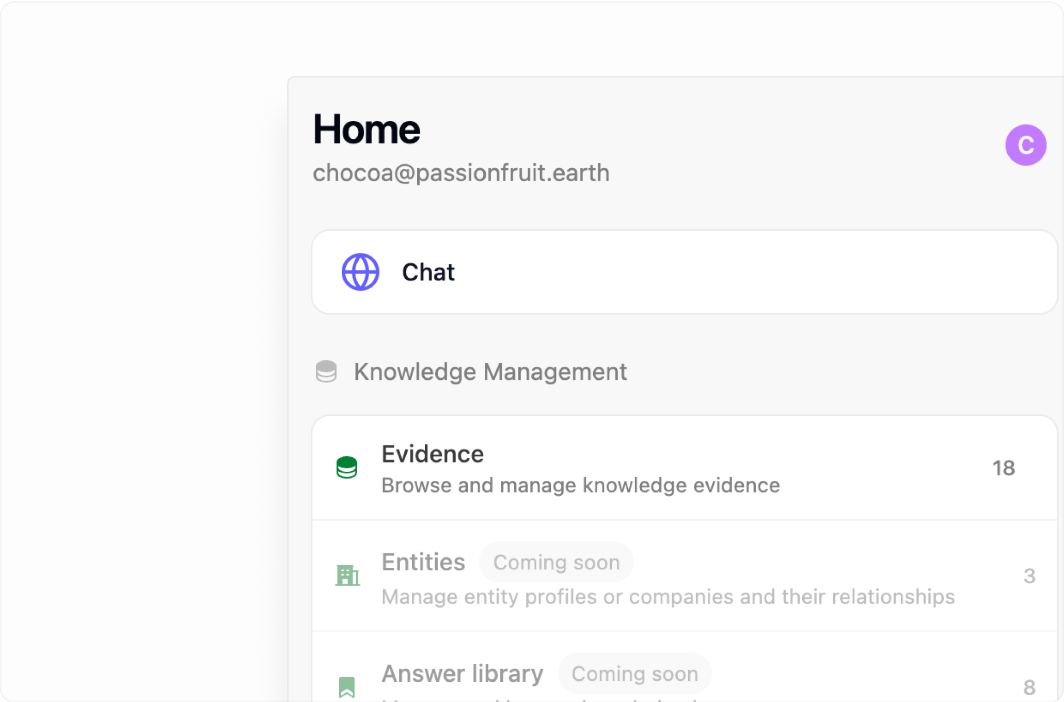
Task: Click the Coming soon badge next to Entities
Action: [556, 562]
